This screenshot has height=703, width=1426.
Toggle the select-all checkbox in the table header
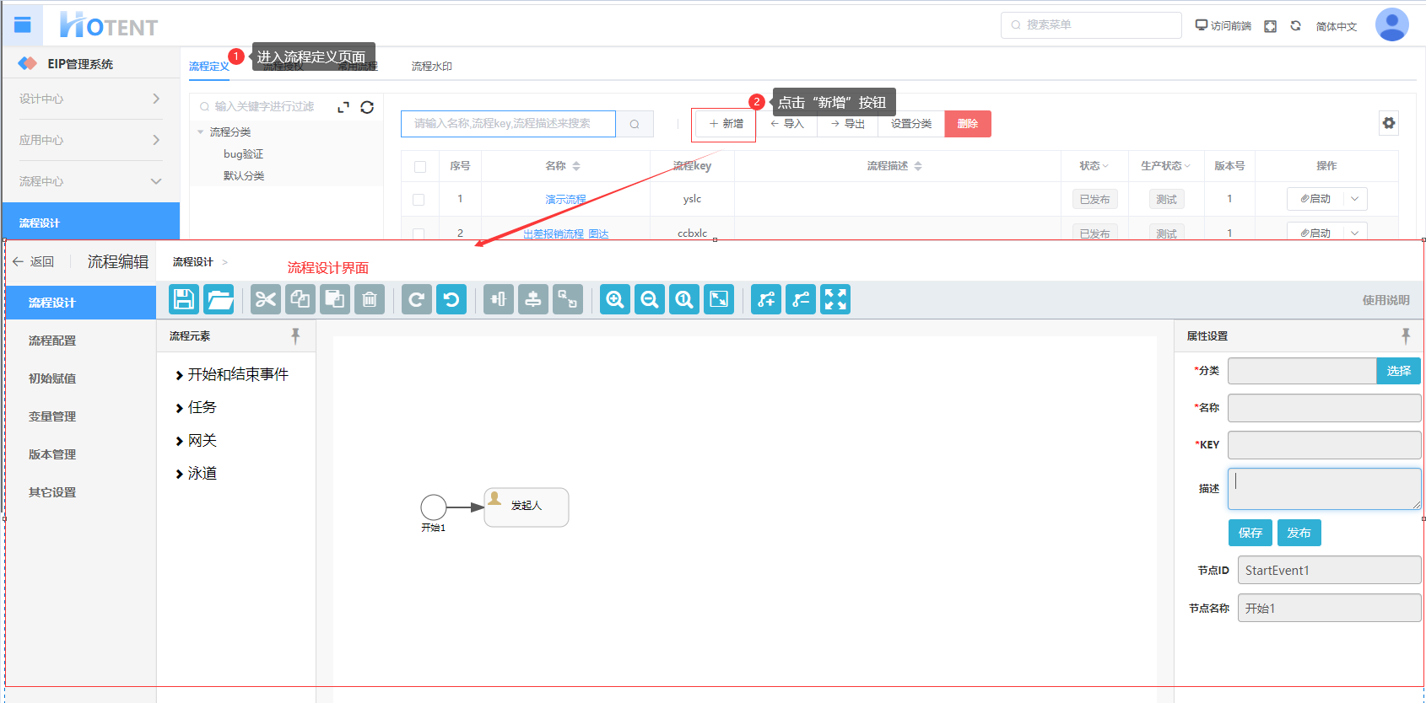point(420,166)
